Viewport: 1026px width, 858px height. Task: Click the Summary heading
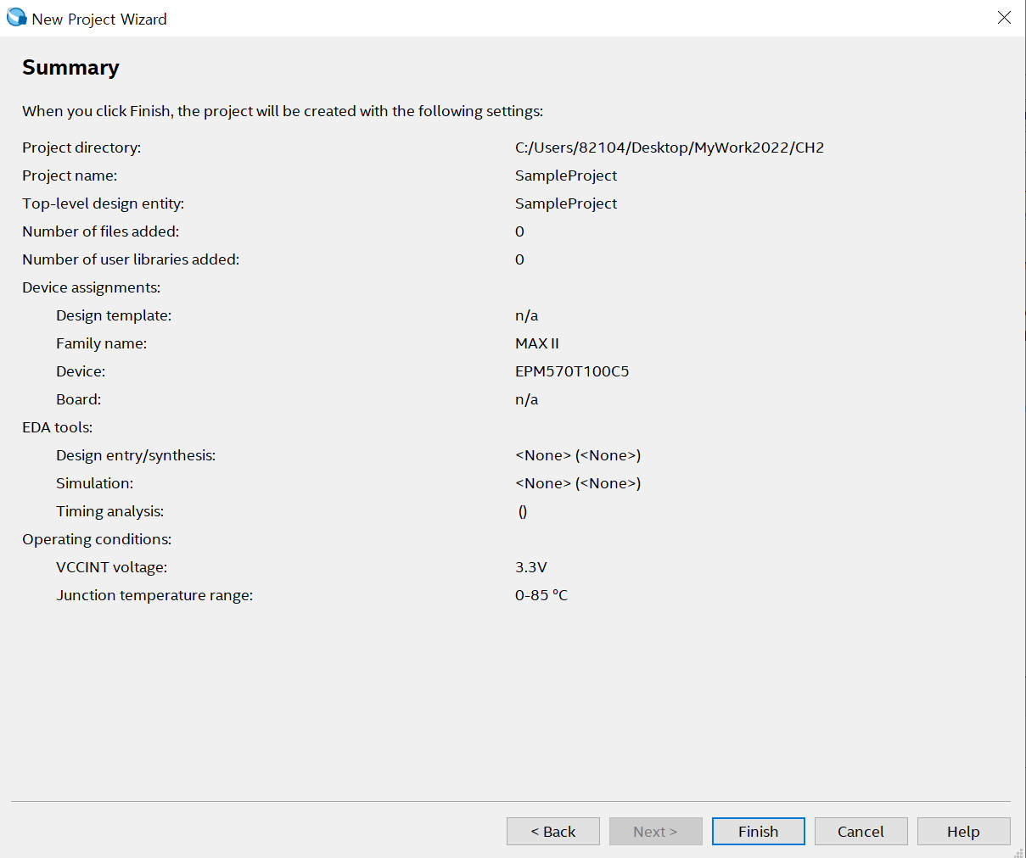[70, 68]
